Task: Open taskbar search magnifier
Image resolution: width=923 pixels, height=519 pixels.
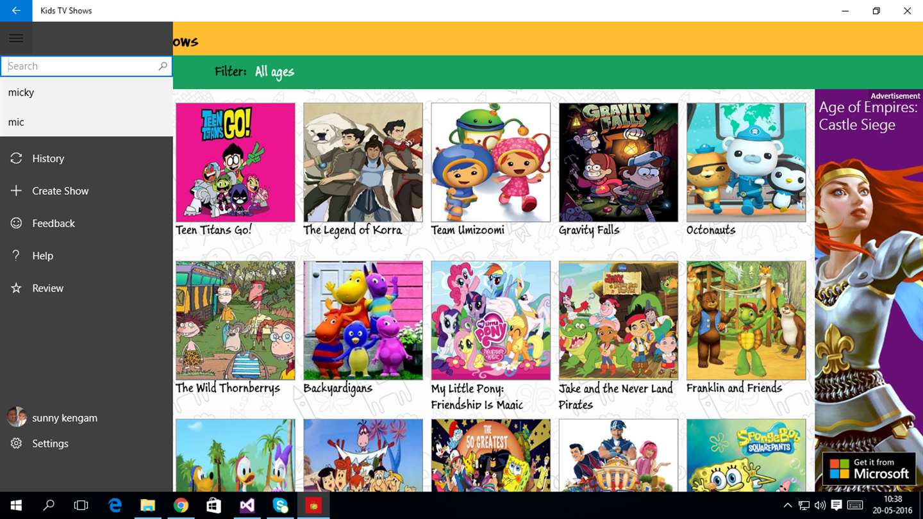Action: [x=49, y=506]
